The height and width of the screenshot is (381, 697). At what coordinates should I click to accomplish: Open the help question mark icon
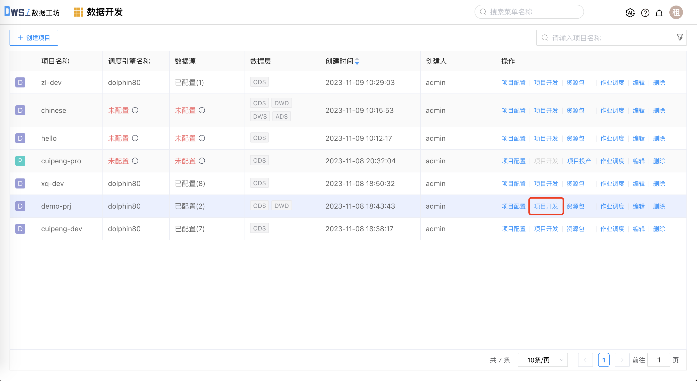pyautogui.click(x=645, y=13)
